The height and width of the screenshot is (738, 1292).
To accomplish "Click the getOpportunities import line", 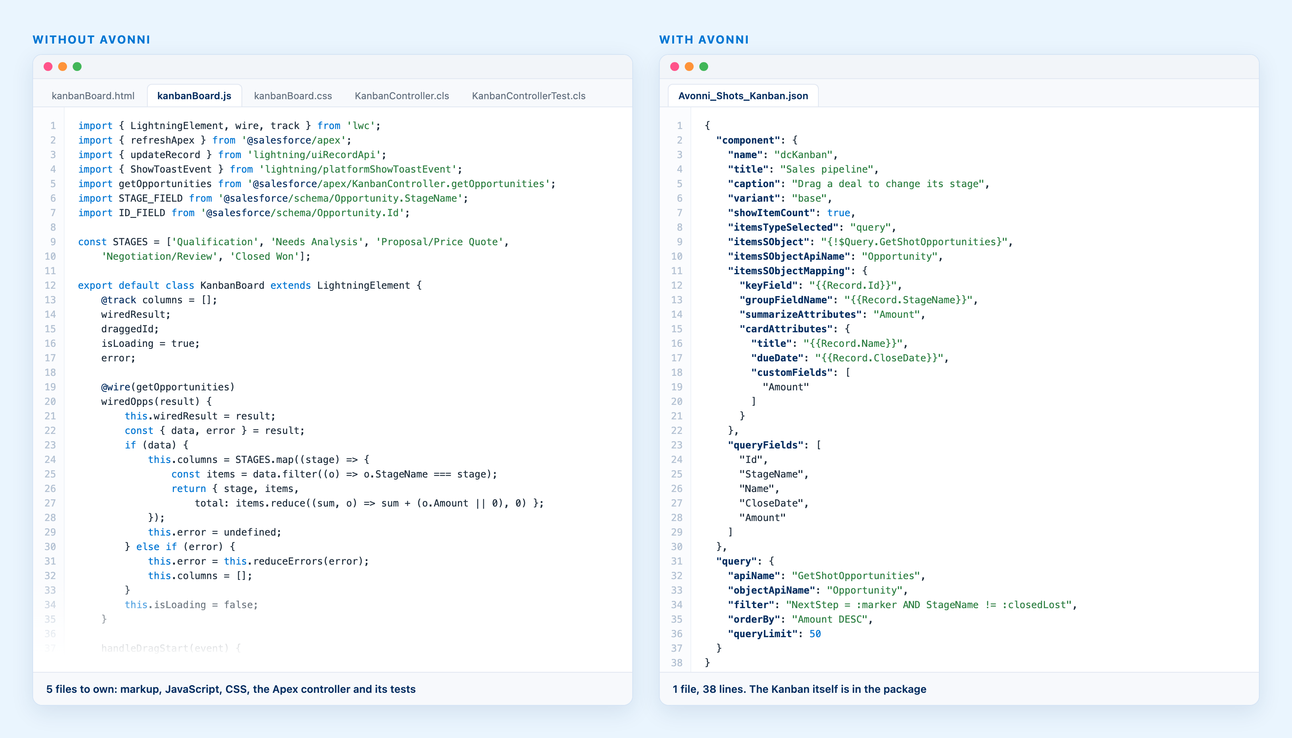I will [317, 183].
